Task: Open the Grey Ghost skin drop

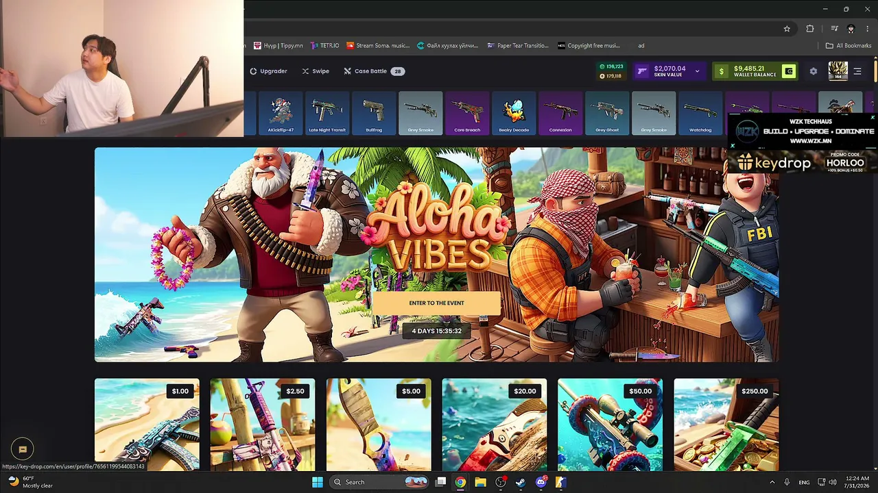Action: click(x=607, y=113)
